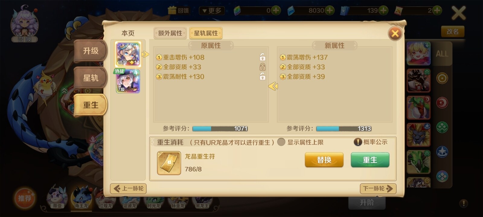Screen dimensions: 483x217
Task: Click the 新属性 score progress bar
Action: pyautogui.click(x=344, y=129)
